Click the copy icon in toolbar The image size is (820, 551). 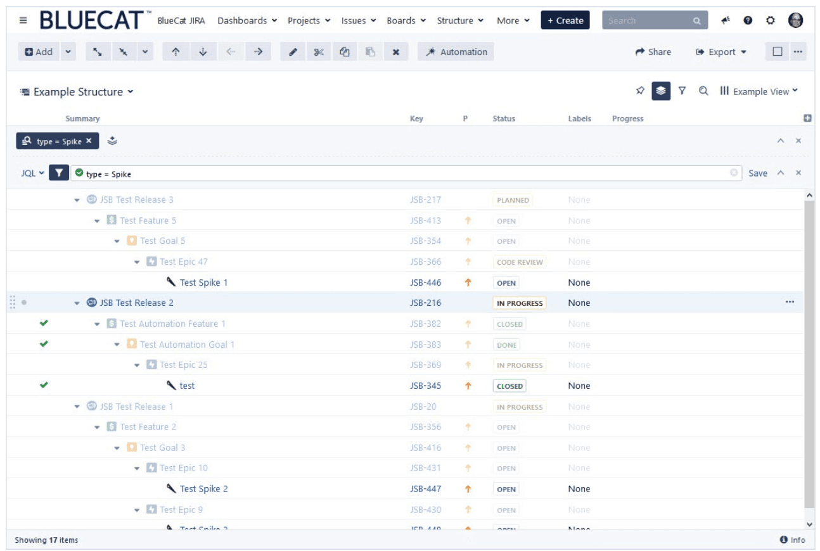[344, 52]
